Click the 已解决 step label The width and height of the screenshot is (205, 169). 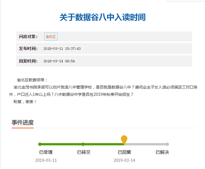(x=162, y=152)
